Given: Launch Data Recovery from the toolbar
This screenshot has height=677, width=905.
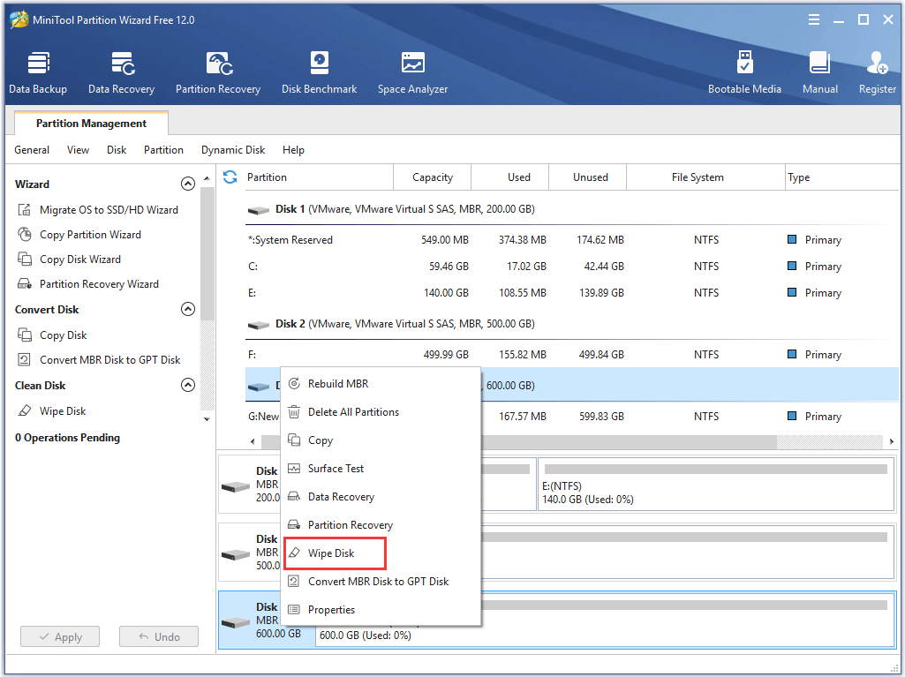Looking at the screenshot, I should click(121, 72).
